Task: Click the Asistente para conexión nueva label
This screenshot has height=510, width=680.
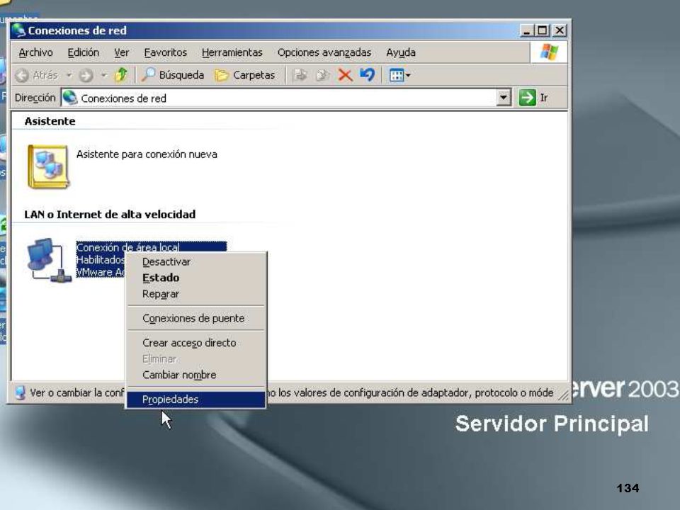Action: tap(147, 154)
